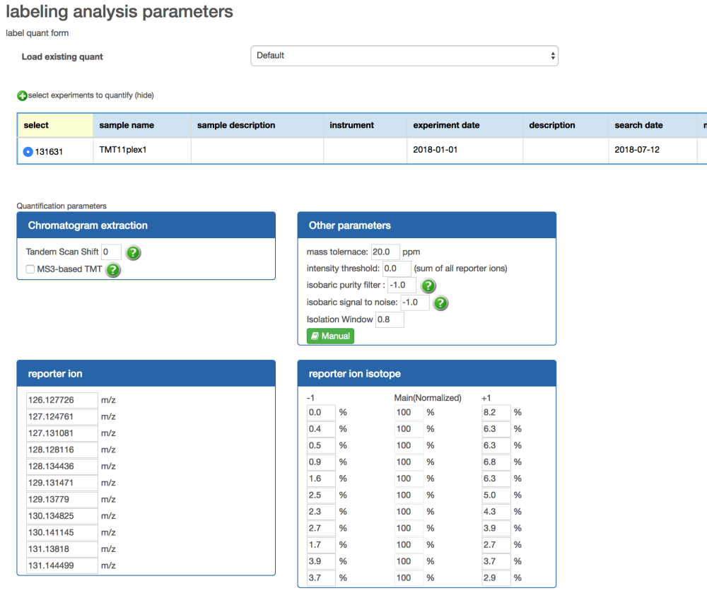Sort by the select column header
Image resolution: width=707 pixels, height=593 pixels.
(x=55, y=125)
